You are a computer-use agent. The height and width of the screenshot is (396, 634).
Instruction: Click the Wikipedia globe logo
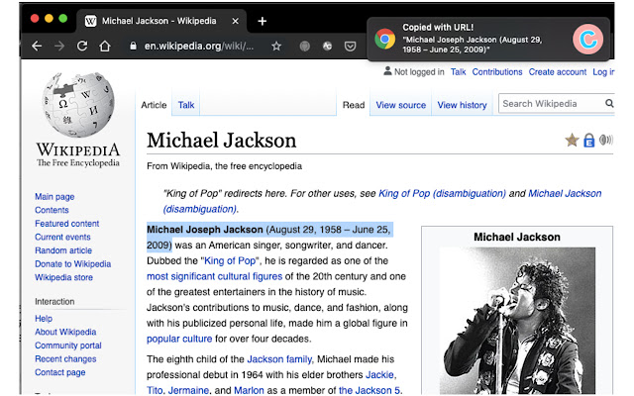pos(78,105)
